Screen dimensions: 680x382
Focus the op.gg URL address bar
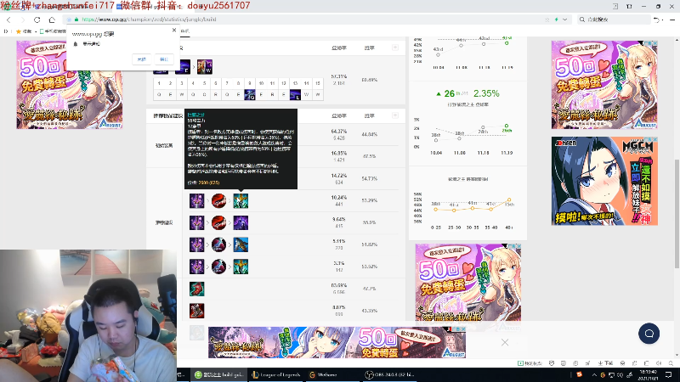(303, 20)
